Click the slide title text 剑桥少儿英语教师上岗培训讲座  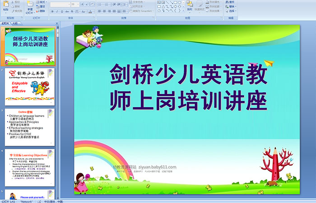point(188,87)
